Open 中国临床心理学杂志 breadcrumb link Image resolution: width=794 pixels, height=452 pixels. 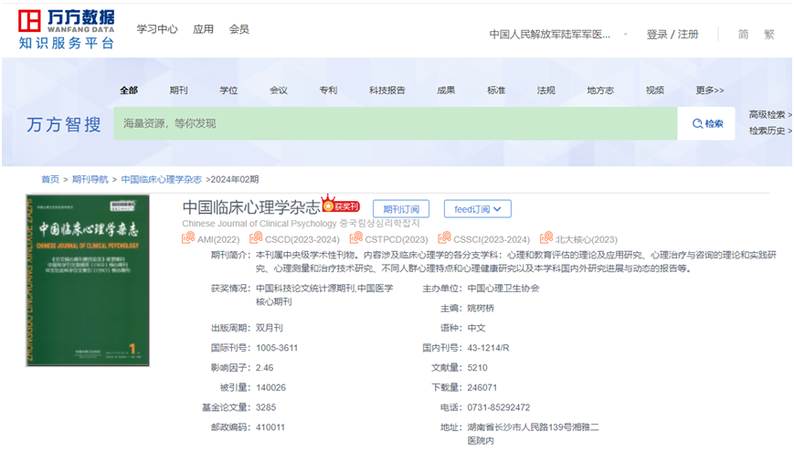(x=162, y=179)
